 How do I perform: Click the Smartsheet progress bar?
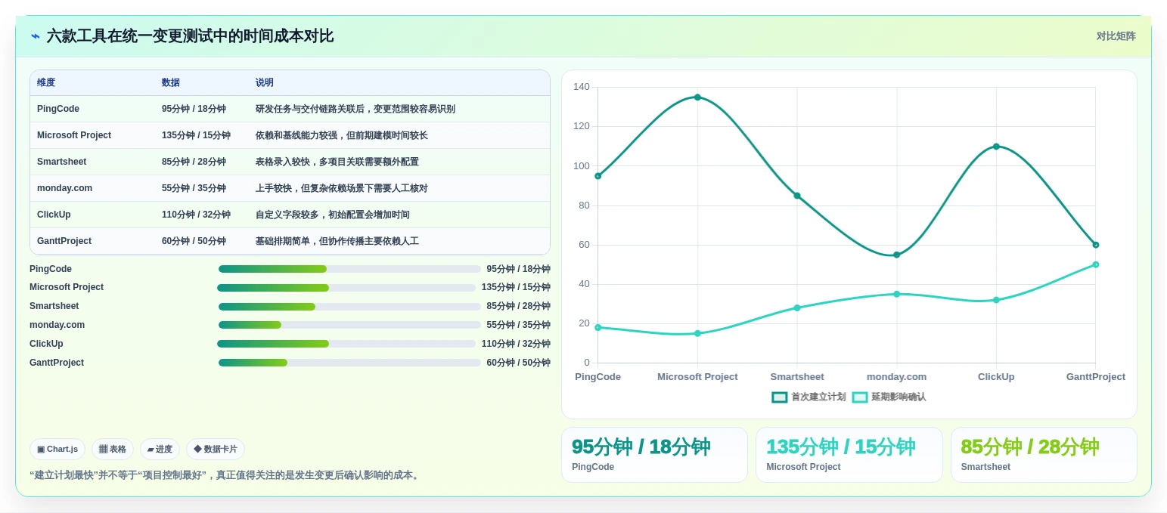click(x=349, y=307)
